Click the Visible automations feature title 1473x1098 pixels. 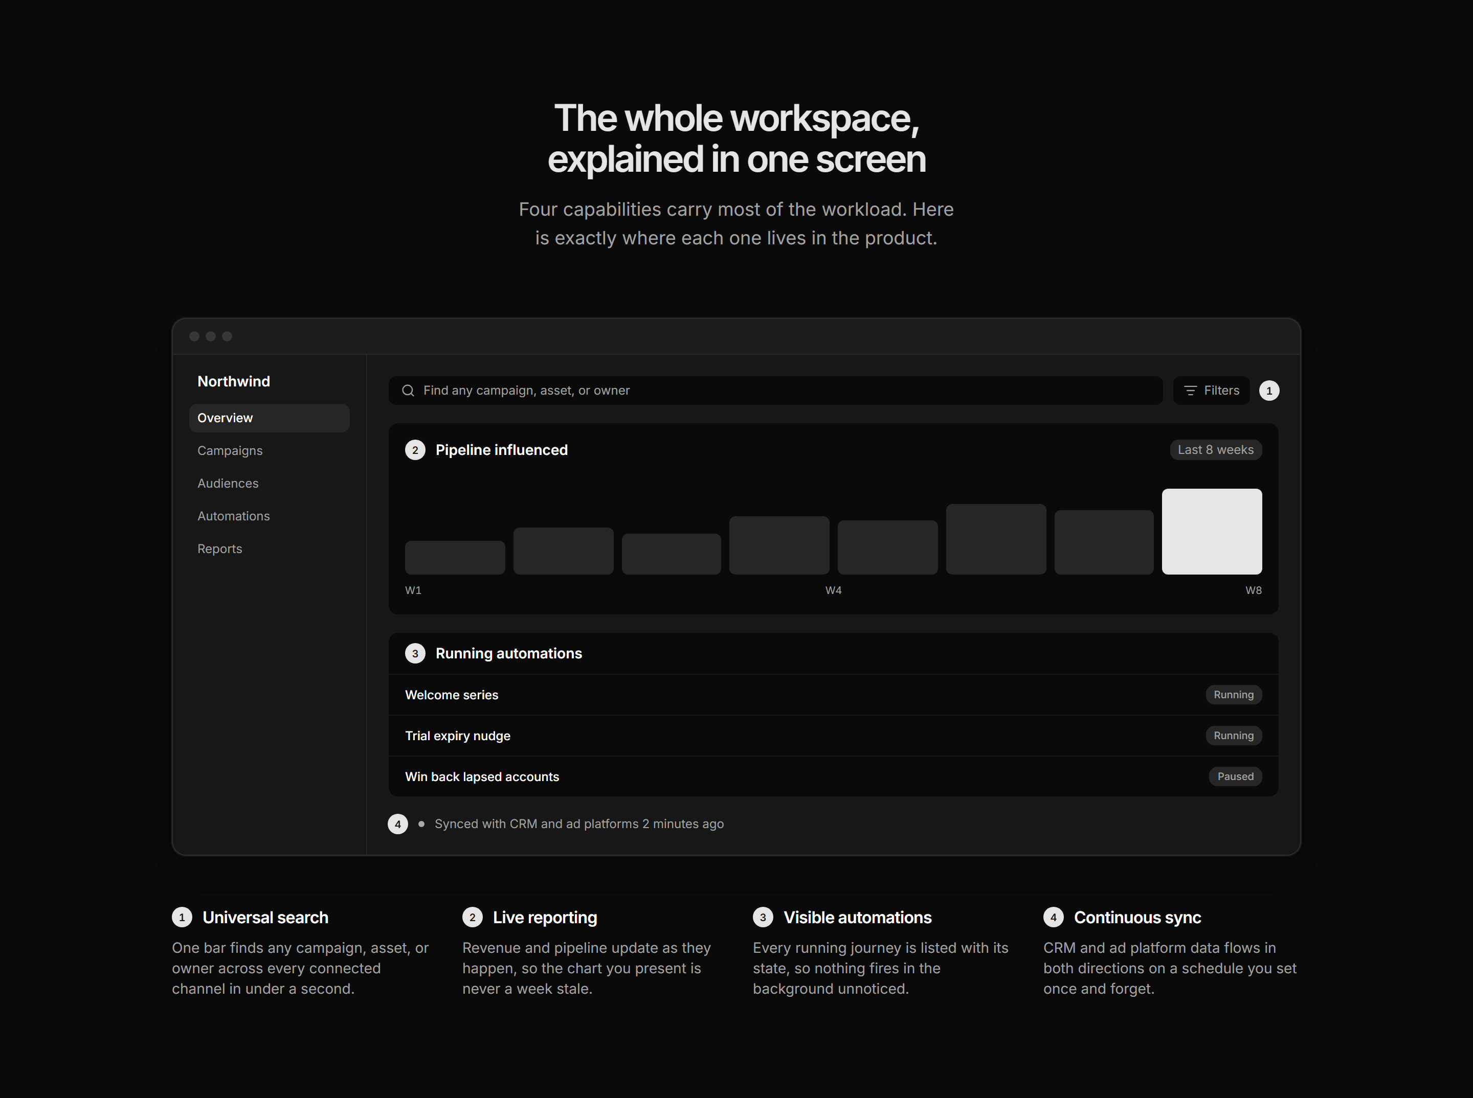pyautogui.click(x=857, y=918)
